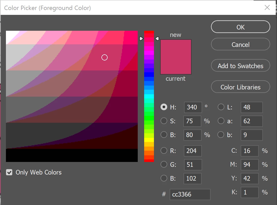
Task: Click Add to Swatches
Action: pos(240,66)
